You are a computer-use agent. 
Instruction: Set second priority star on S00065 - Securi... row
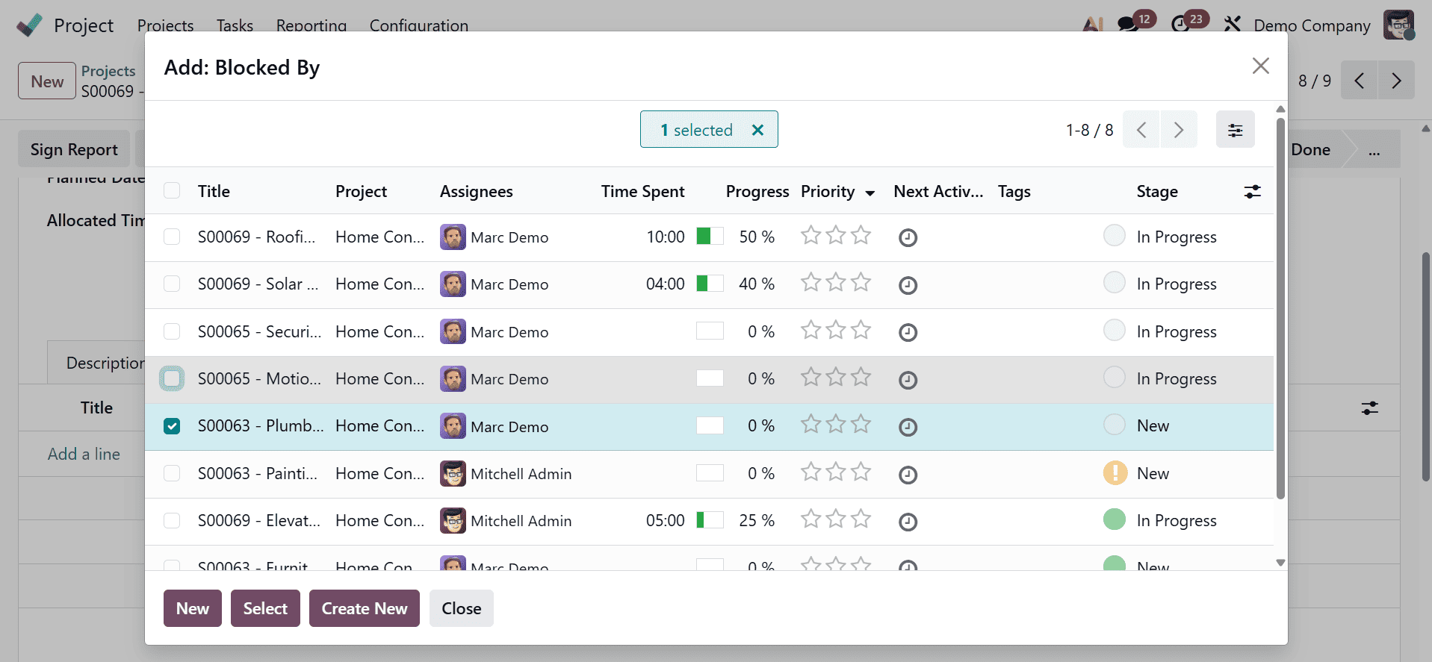[x=836, y=331]
